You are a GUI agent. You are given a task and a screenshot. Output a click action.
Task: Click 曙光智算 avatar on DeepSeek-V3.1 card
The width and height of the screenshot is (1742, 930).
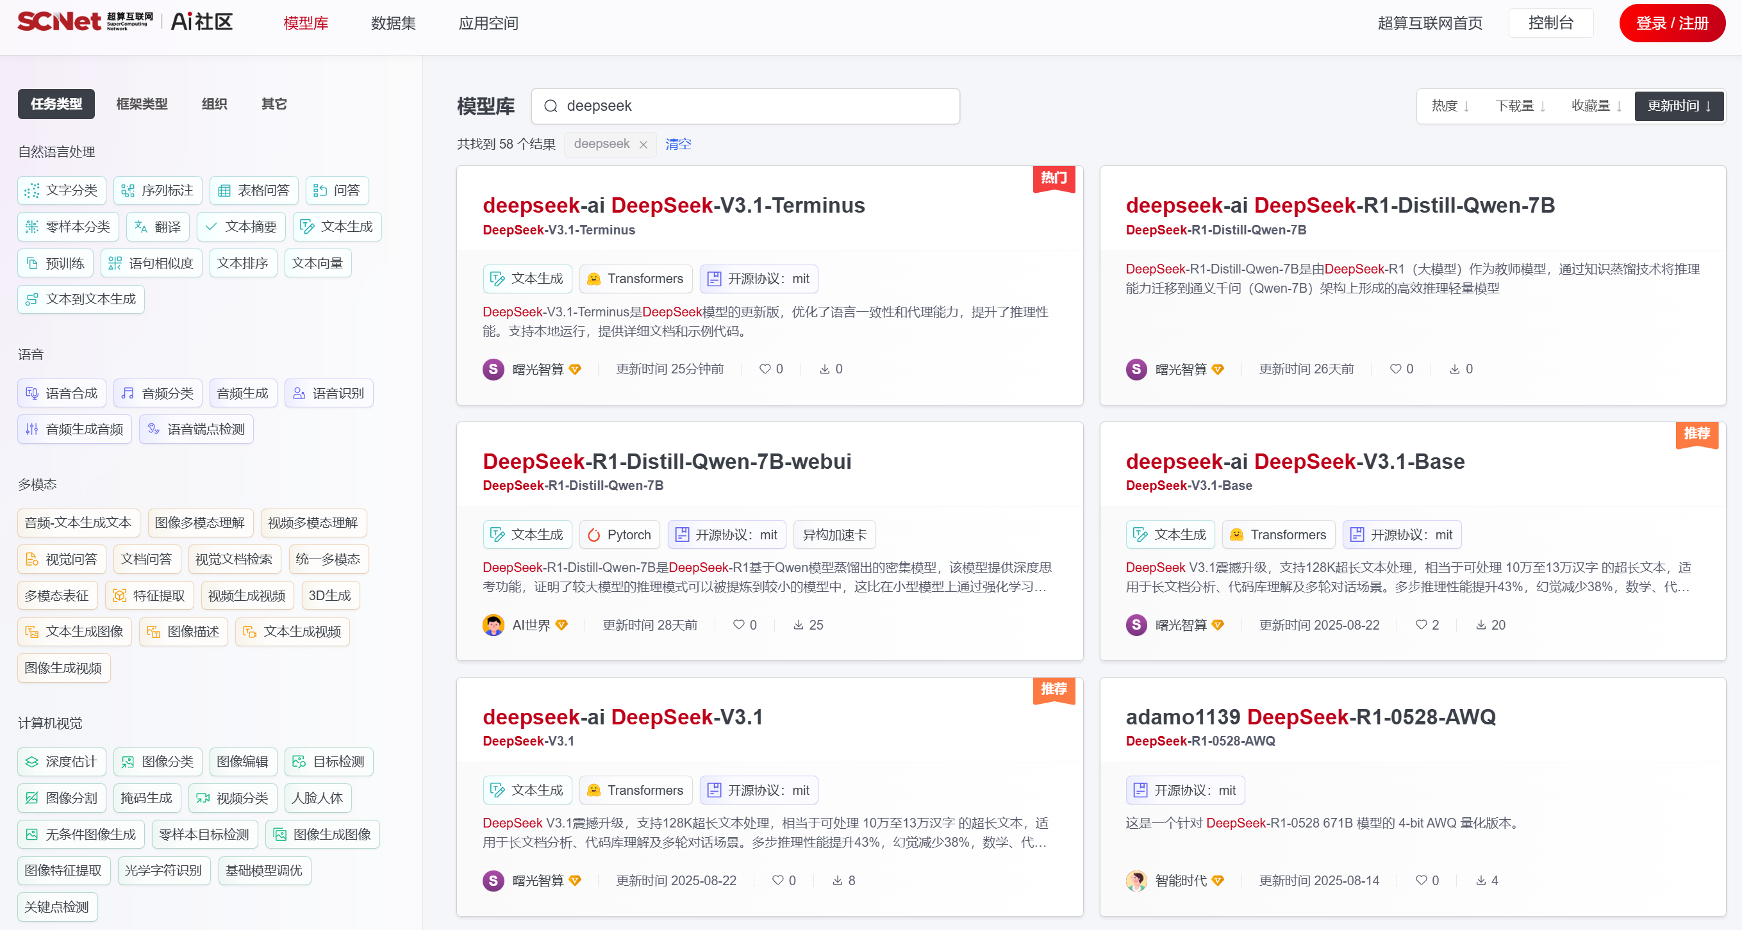pyautogui.click(x=493, y=881)
